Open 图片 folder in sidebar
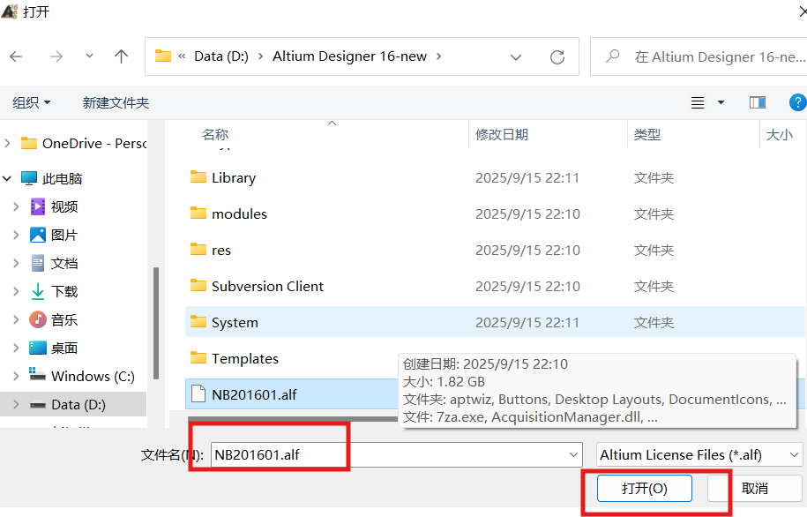 54,236
